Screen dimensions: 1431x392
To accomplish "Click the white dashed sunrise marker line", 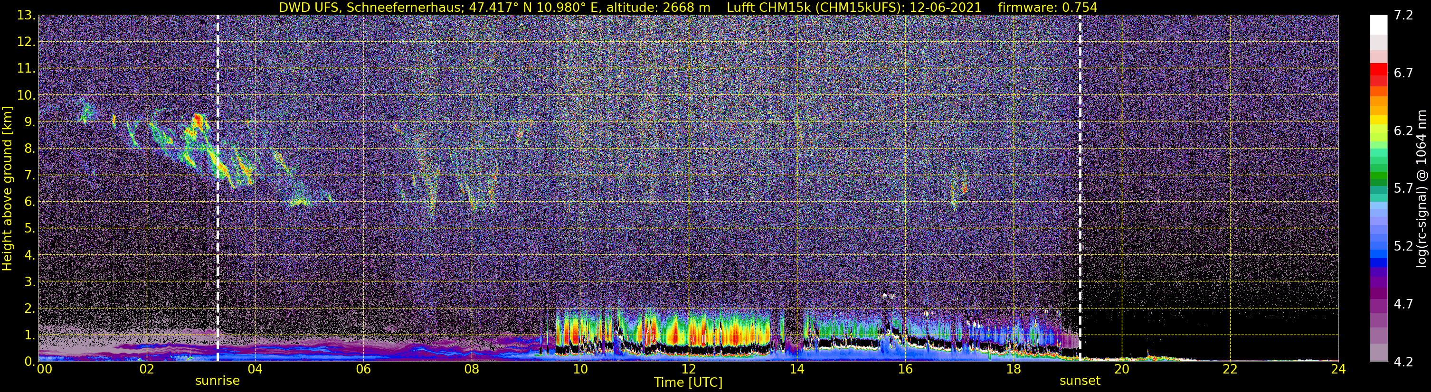I will coord(217,189).
